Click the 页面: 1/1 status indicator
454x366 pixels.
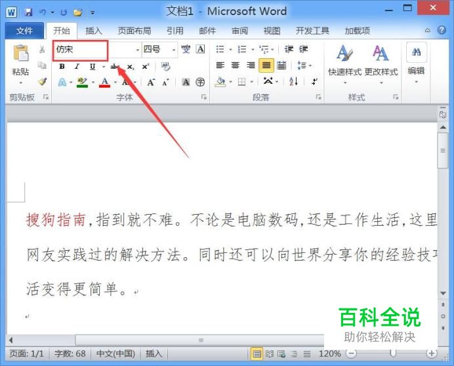[x=26, y=354]
